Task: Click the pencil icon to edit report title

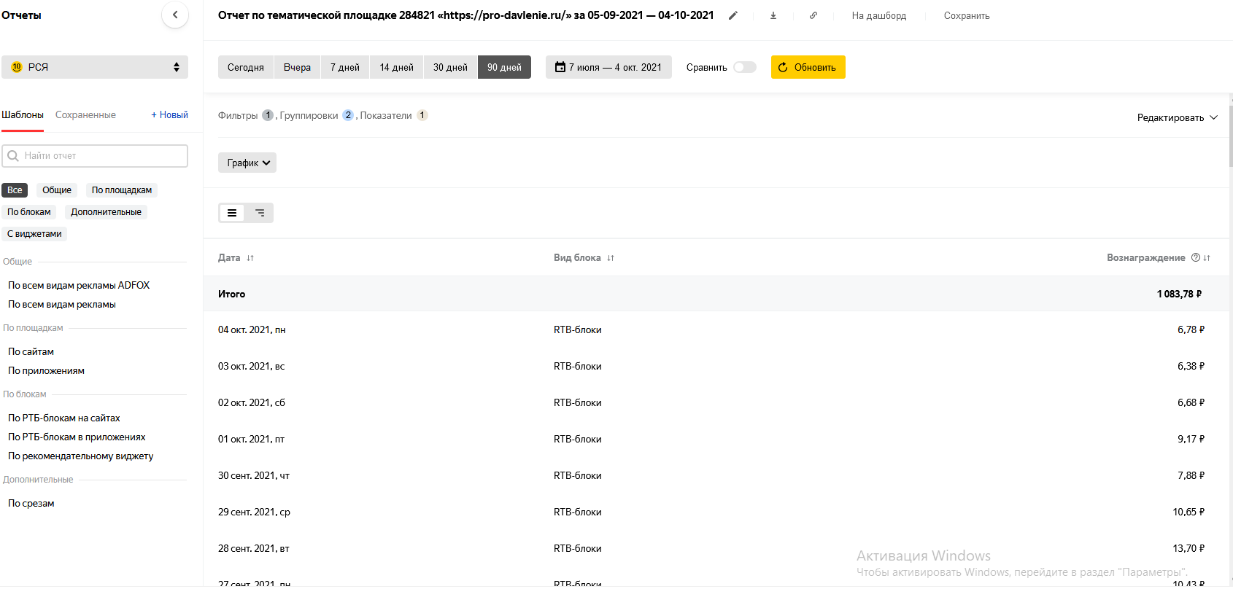Action: [x=733, y=15]
